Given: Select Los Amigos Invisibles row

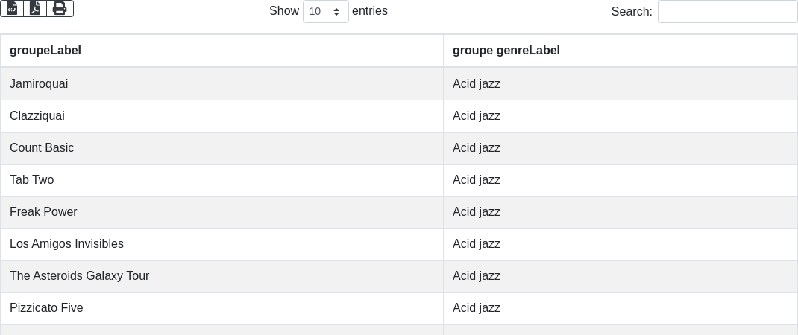Looking at the screenshot, I should point(66,244).
